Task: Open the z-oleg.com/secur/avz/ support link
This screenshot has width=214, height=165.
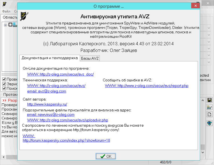Action: point(56,86)
